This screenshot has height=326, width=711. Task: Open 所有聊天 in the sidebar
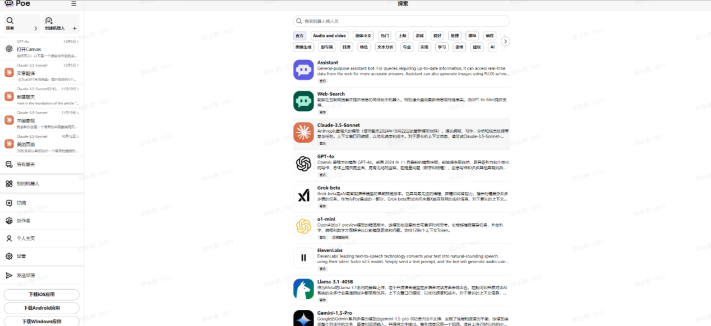[x=42, y=164]
